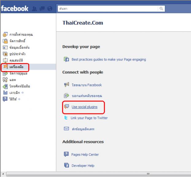Select รูปประจำตัว in sidebar
Viewport: 191px width, 177px height.
[x=18, y=54]
